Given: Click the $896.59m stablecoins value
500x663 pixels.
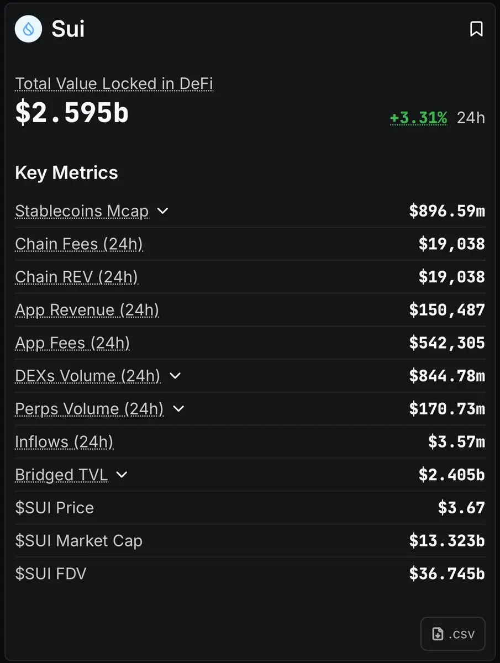Looking at the screenshot, I should point(447,211).
